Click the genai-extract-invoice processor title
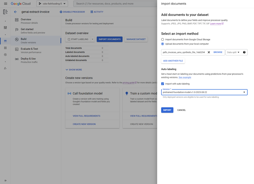The image size is (254, 184). [x=35, y=12]
